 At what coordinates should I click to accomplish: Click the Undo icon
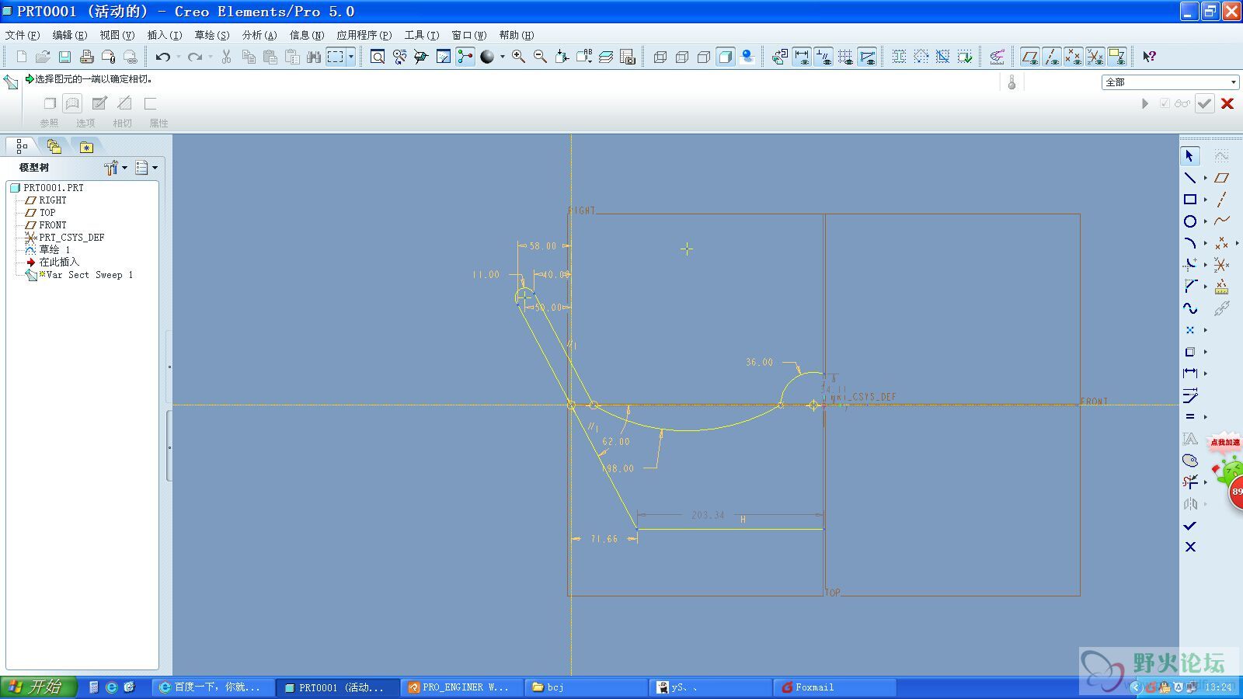click(162, 57)
